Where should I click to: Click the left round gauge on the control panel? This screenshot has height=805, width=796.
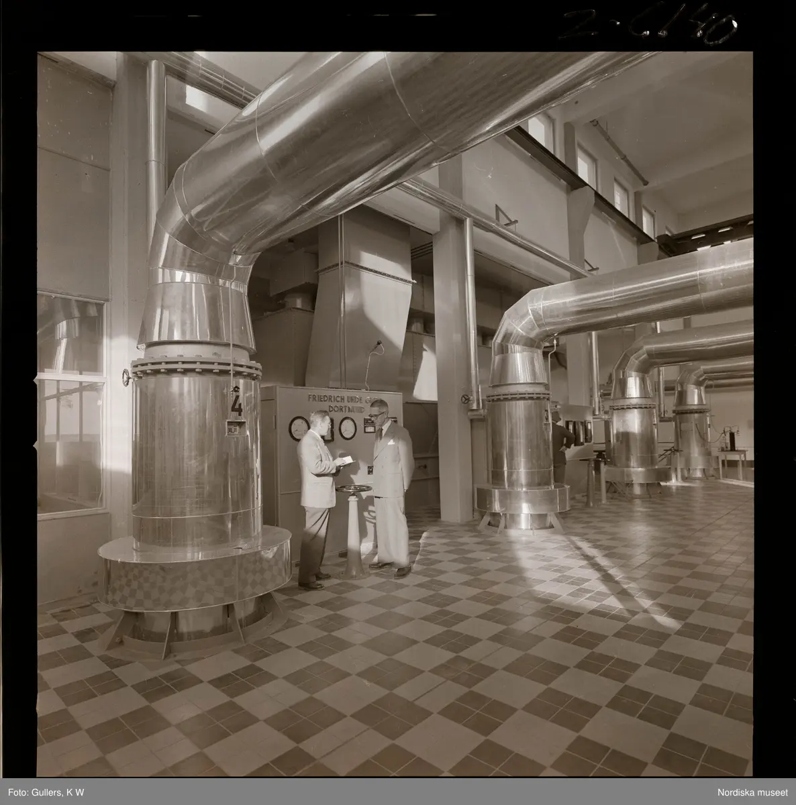pyautogui.click(x=297, y=427)
